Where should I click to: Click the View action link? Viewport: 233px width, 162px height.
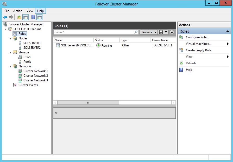(x=189, y=57)
